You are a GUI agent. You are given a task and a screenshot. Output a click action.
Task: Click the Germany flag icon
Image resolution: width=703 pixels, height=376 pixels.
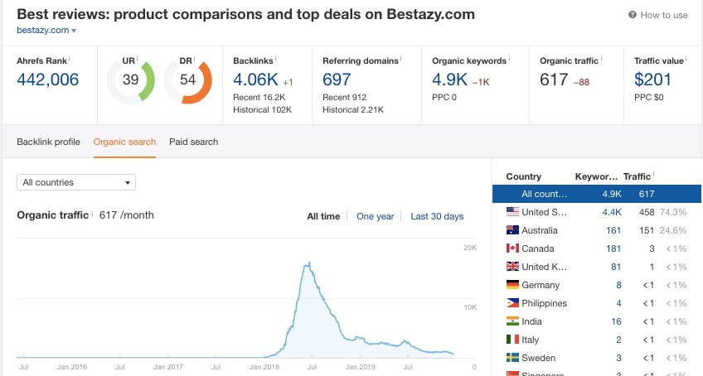[512, 285]
